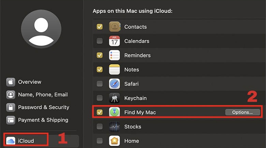
Task: Enable the Keychain checkbox
Action: pos(100,98)
